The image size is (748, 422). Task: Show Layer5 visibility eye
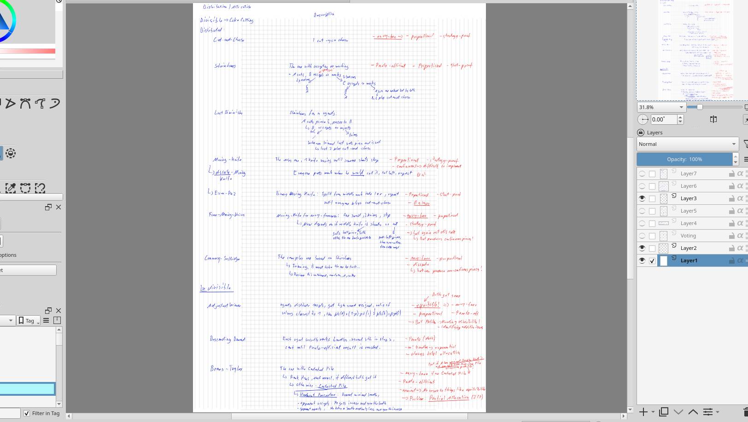pos(642,211)
